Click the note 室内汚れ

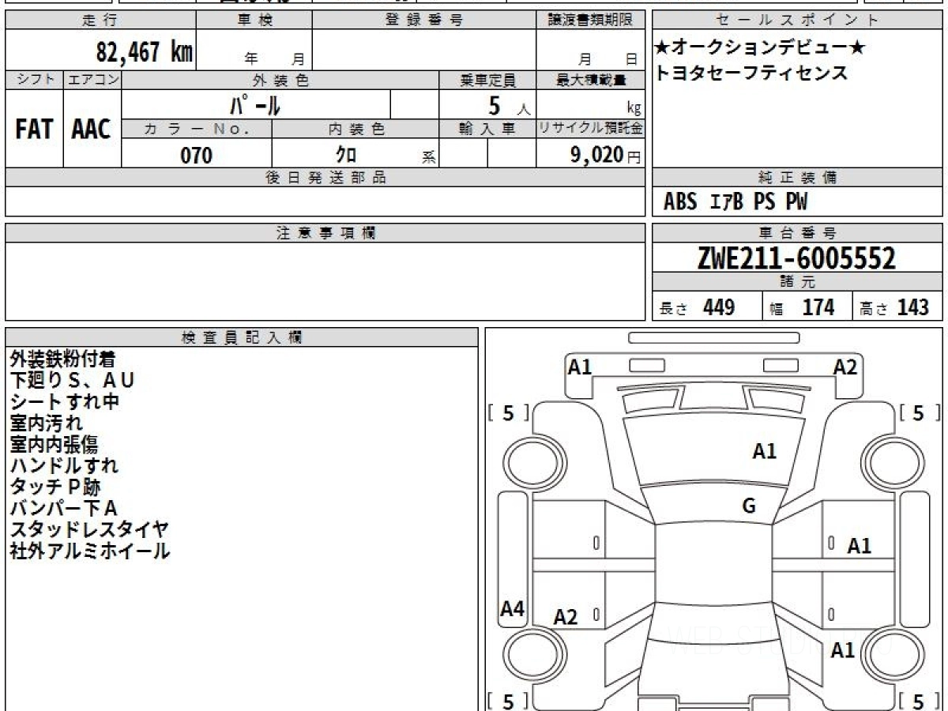(46, 423)
